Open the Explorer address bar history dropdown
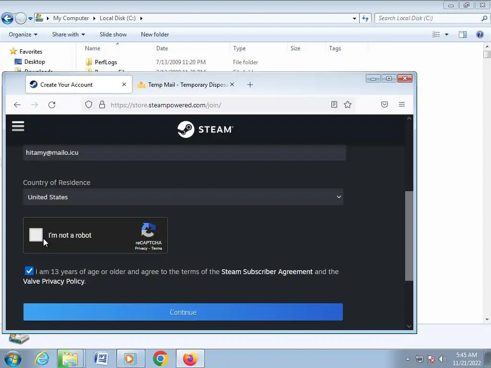 pos(354,19)
